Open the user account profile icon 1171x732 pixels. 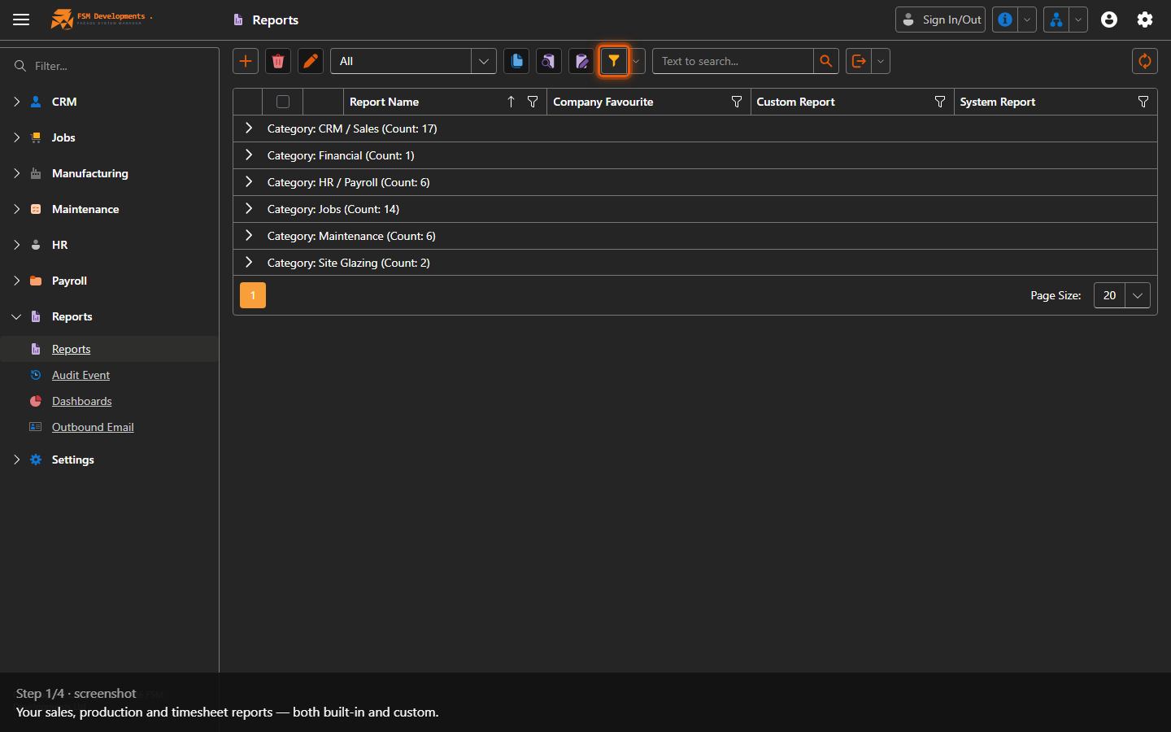[x=1109, y=20]
